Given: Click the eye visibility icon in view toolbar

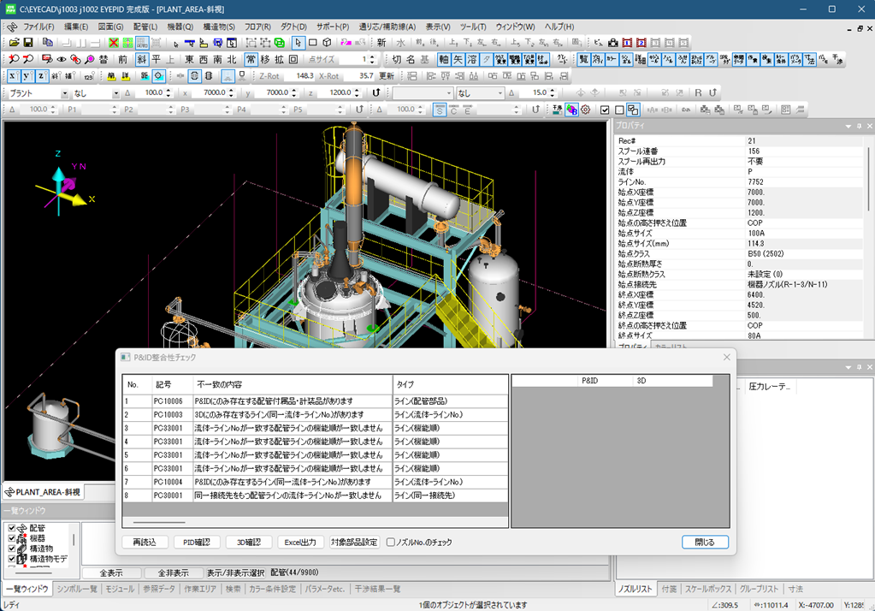Looking at the screenshot, I should [x=62, y=59].
